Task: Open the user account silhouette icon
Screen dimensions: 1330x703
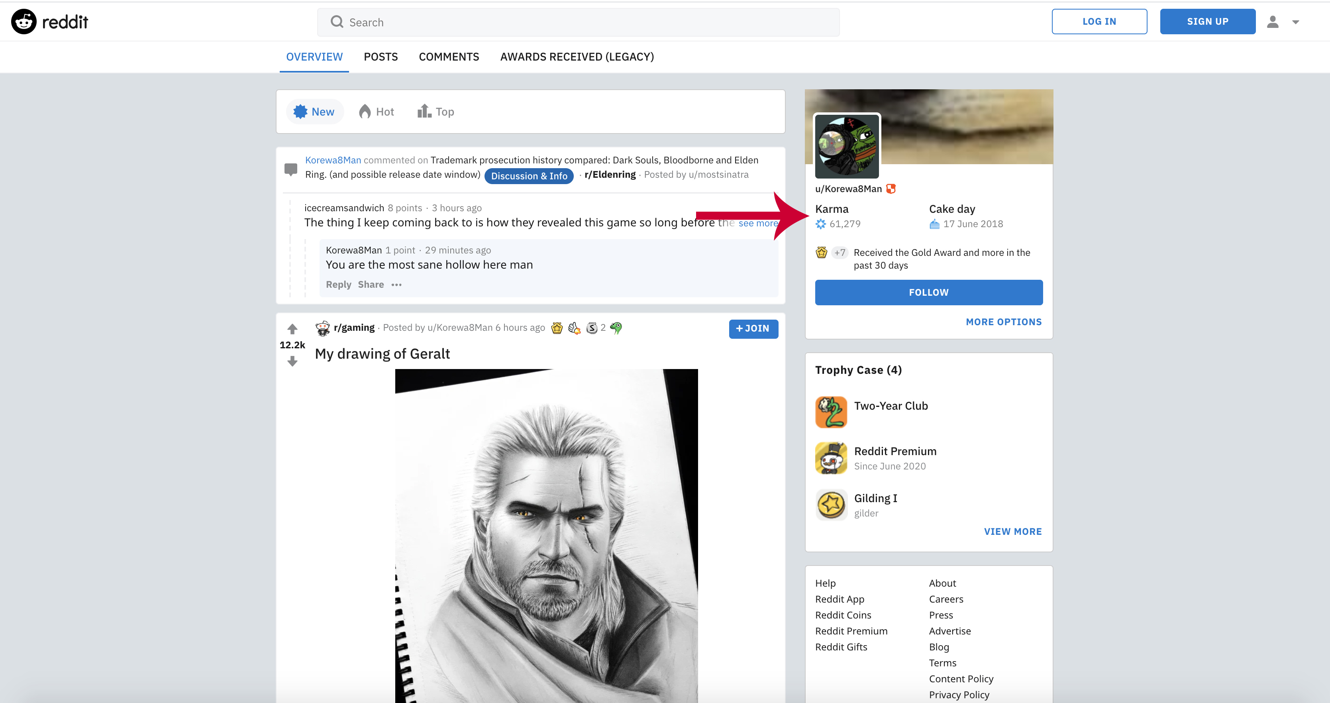Action: click(1273, 22)
